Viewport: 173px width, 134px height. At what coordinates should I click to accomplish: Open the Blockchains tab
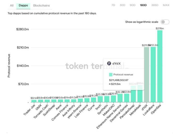(x=41, y=5)
